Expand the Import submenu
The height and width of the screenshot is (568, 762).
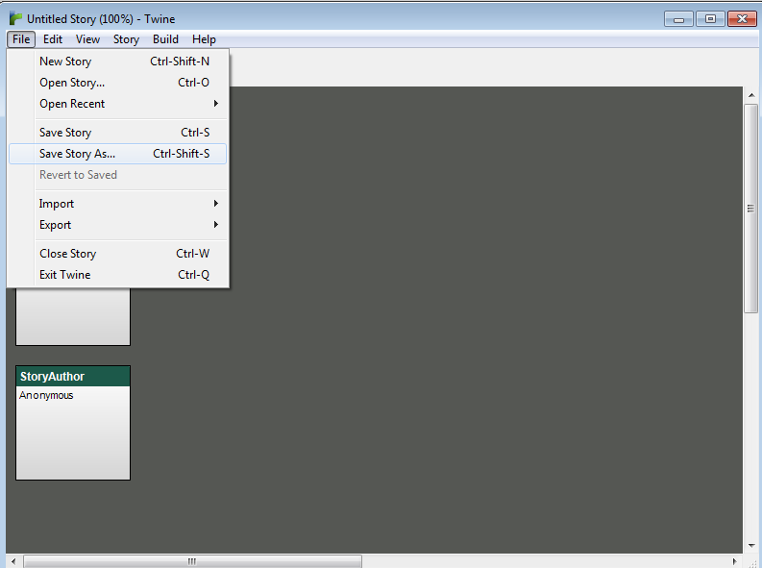click(57, 204)
